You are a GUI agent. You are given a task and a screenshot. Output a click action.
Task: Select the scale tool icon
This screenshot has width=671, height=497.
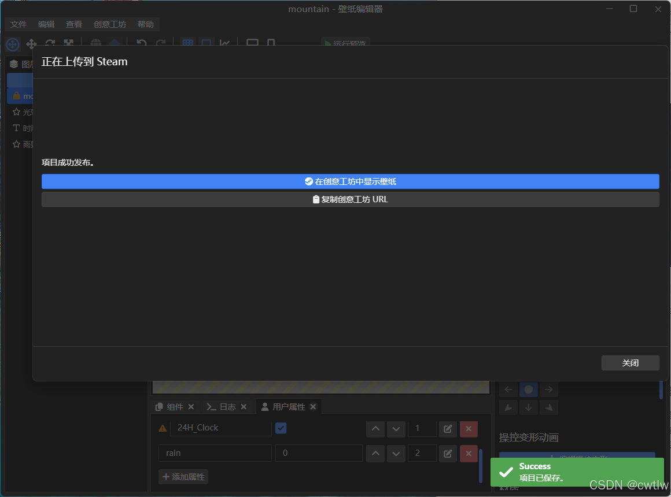[x=68, y=43]
